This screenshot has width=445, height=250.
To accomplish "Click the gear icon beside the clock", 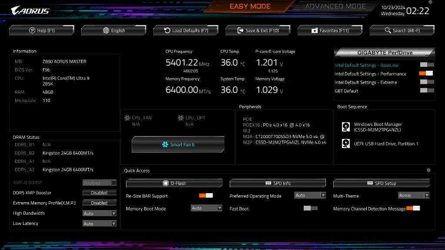I will click(x=430, y=2).
